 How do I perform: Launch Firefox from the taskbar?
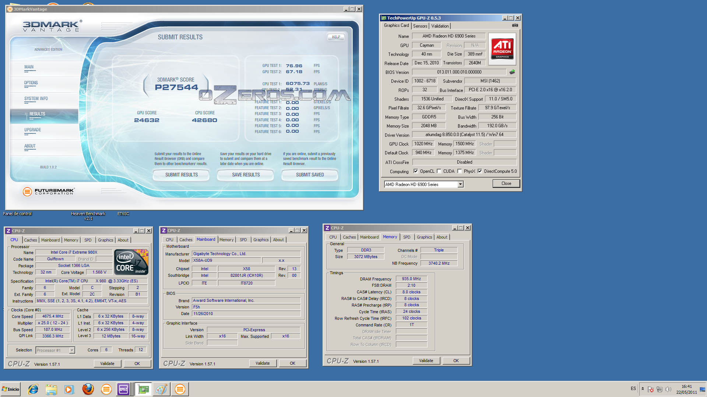coord(88,389)
